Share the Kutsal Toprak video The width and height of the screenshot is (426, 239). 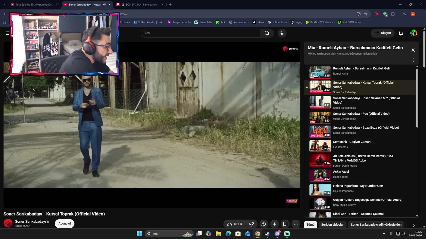tap(263, 224)
